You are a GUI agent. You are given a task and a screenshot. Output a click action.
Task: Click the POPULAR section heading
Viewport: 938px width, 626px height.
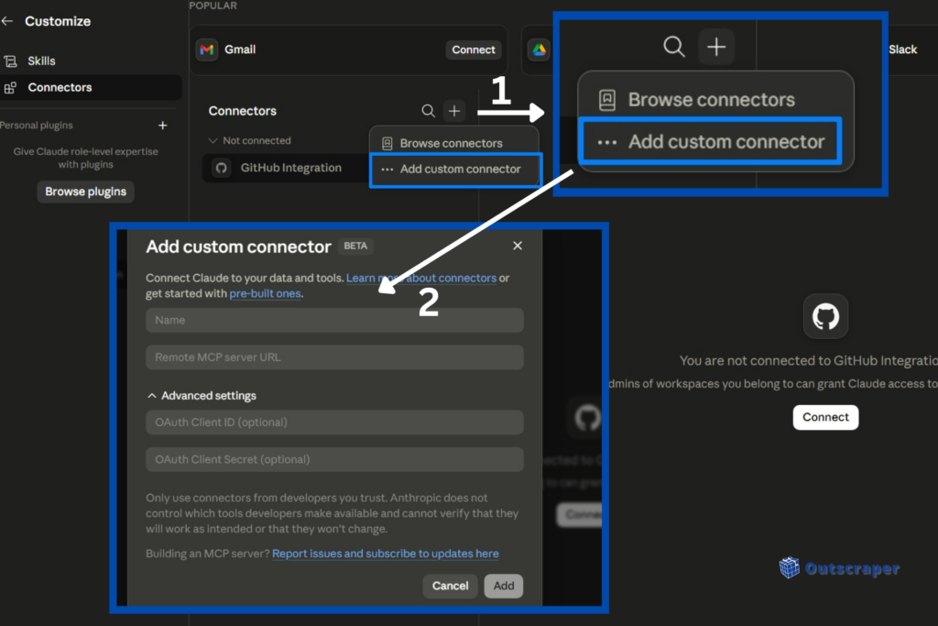213,5
